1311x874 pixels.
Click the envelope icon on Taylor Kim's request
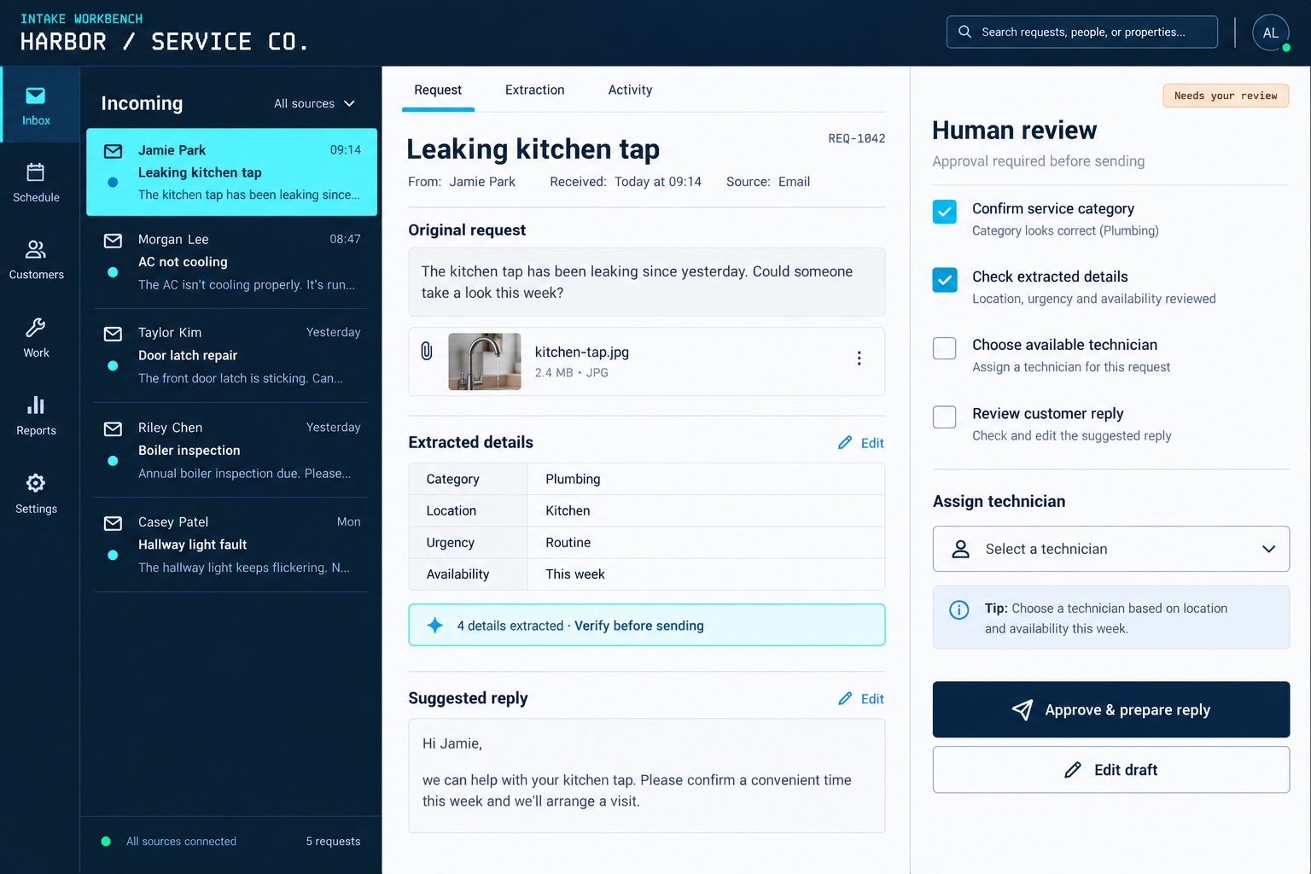click(113, 334)
